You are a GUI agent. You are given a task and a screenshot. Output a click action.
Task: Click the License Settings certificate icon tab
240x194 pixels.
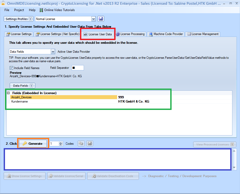coord(8,34)
